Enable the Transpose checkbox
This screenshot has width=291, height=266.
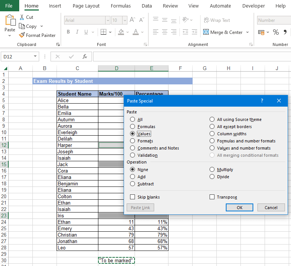[x=212, y=197]
